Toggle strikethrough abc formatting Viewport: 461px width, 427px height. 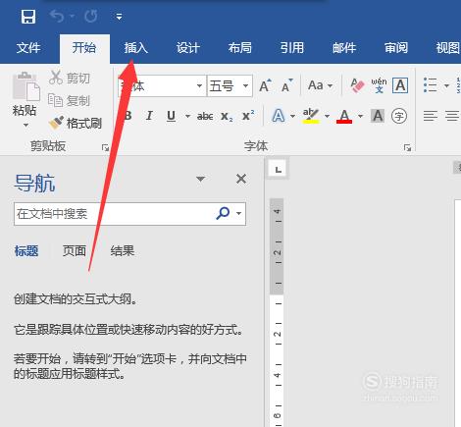pos(205,116)
